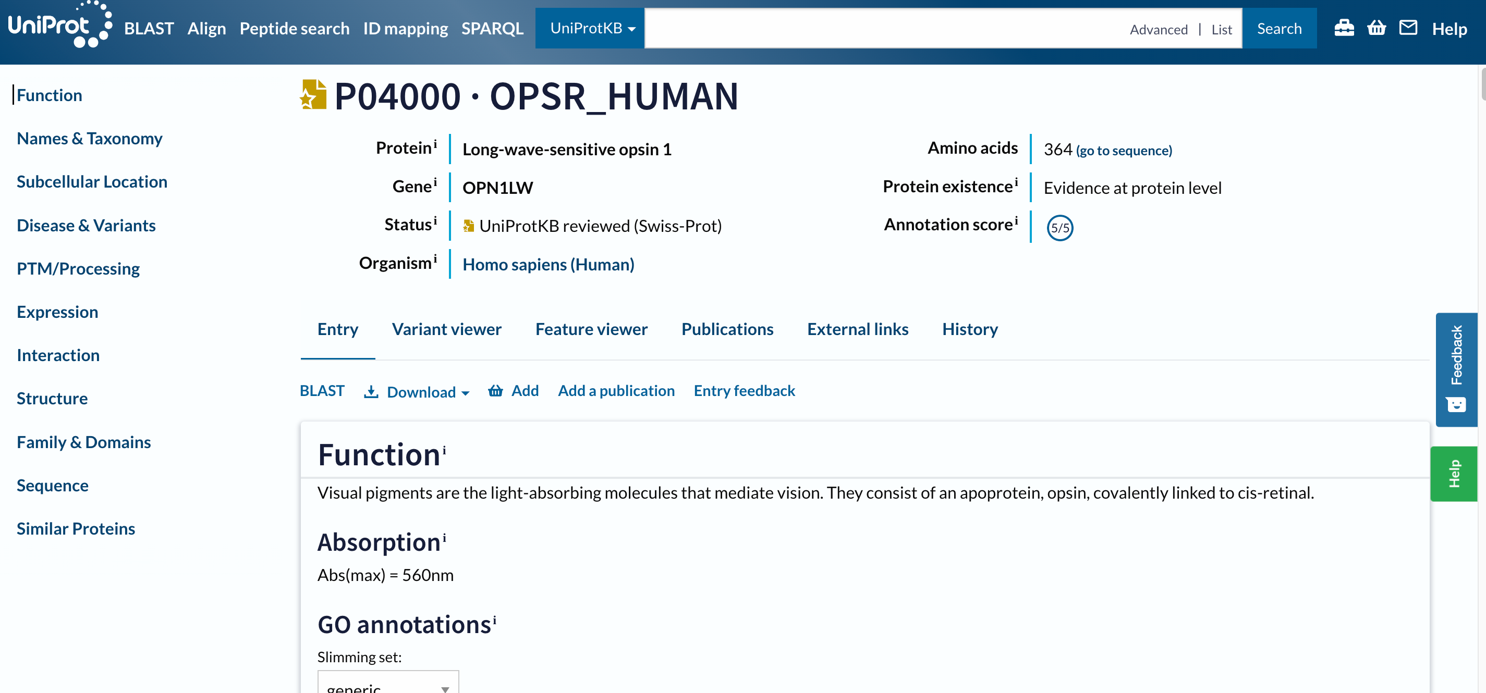Click the Search button
The height and width of the screenshot is (693, 1486).
(1280, 28)
